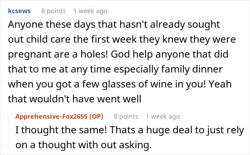Image resolution: width=250 pixels, height=155 pixels.
Task: Open the kcsews user profile
Action: click(x=19, y=11)
